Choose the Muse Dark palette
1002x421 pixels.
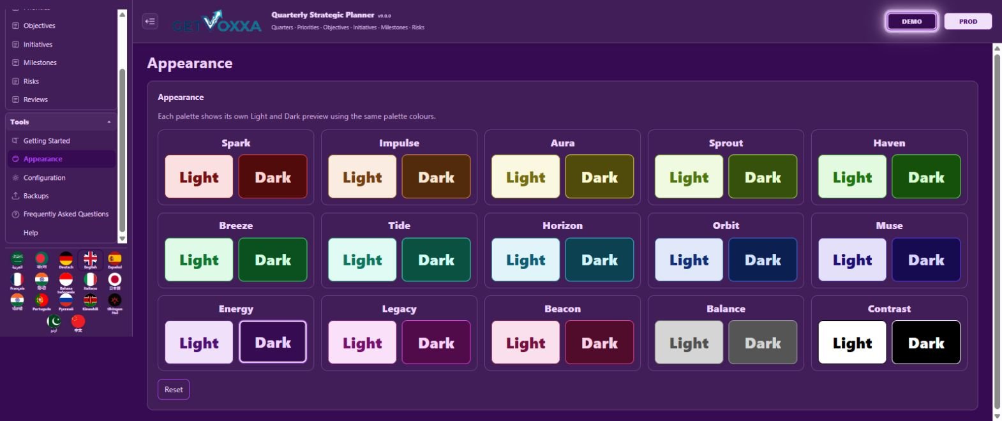[927, 260]
